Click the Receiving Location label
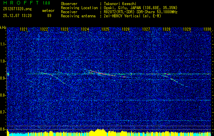Viewport: 214px width, 136px height. [x=79, y=8]
